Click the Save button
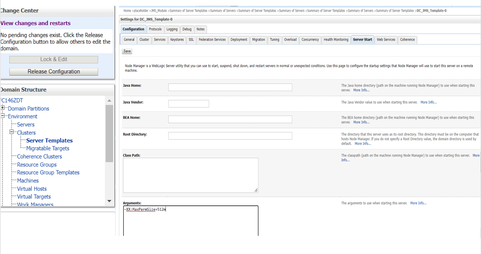 127,51
